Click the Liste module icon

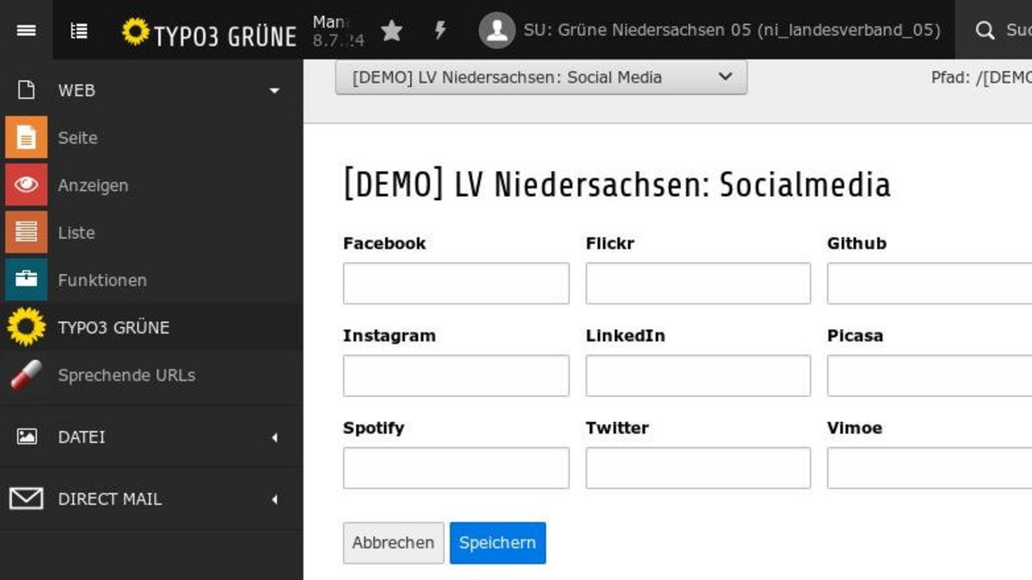click(x=26, y=232)
